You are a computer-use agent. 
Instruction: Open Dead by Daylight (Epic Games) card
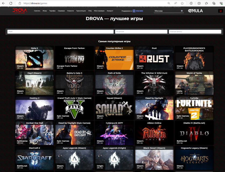(x=74, y=133)
